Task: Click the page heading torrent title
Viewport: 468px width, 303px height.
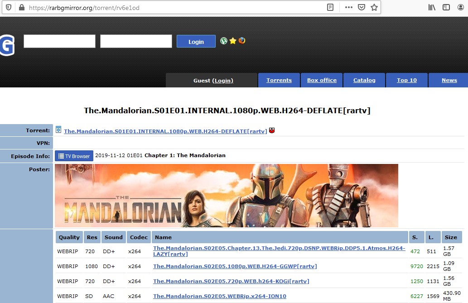Action: pos(227,111)
